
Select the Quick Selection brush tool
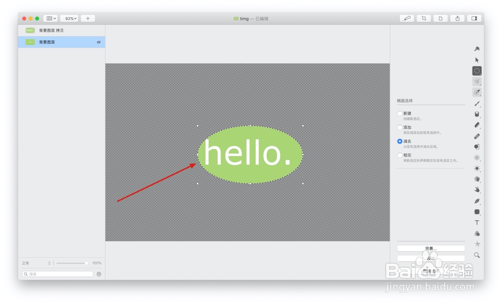477,92
